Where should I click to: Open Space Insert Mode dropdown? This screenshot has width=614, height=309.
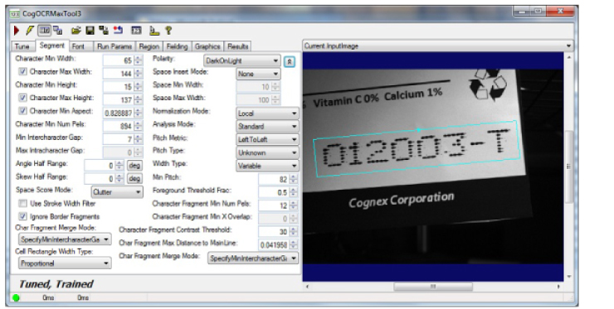[258, 74]
